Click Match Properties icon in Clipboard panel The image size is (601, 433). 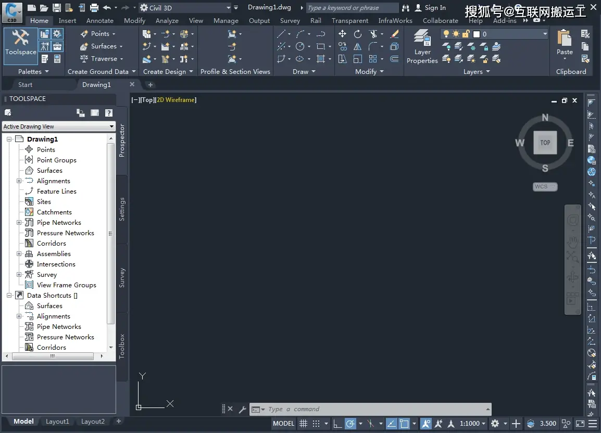click(x=585, y=59)
